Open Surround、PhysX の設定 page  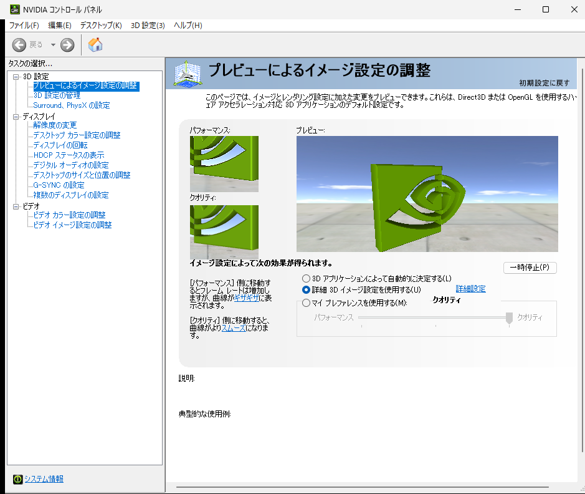(72, 105)
